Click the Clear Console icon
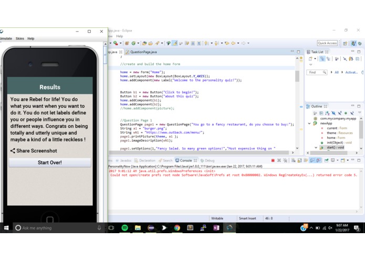Image resolution: width=365 pixels, height=260 pixels. click(x=293, y=161)
